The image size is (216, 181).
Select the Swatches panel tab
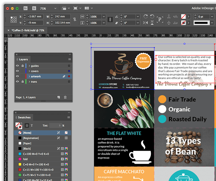pyautogui.click(x=23, y=118)
